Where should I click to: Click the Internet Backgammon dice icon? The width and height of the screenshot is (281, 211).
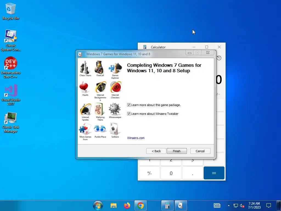100,87
